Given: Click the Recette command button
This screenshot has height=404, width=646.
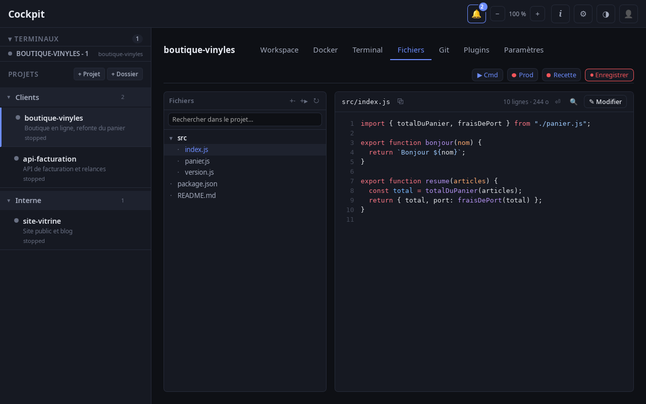Looking at the screenshot, I should pos(561,75).
